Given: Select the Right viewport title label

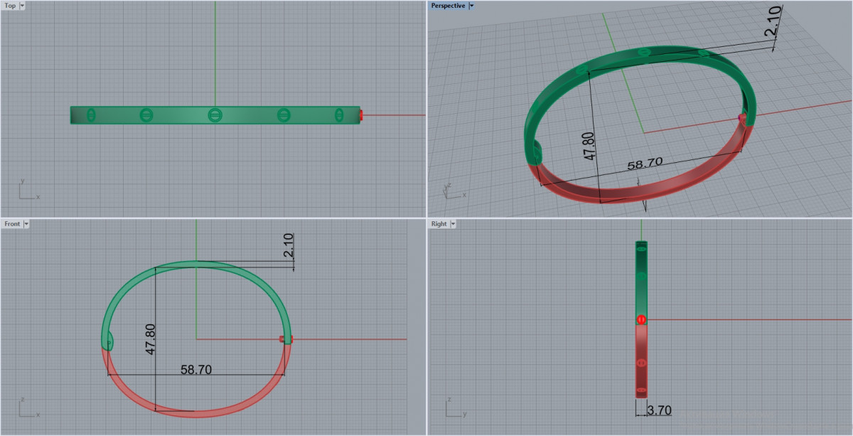Looking at the screenshot, I should (x=439, y=223).
